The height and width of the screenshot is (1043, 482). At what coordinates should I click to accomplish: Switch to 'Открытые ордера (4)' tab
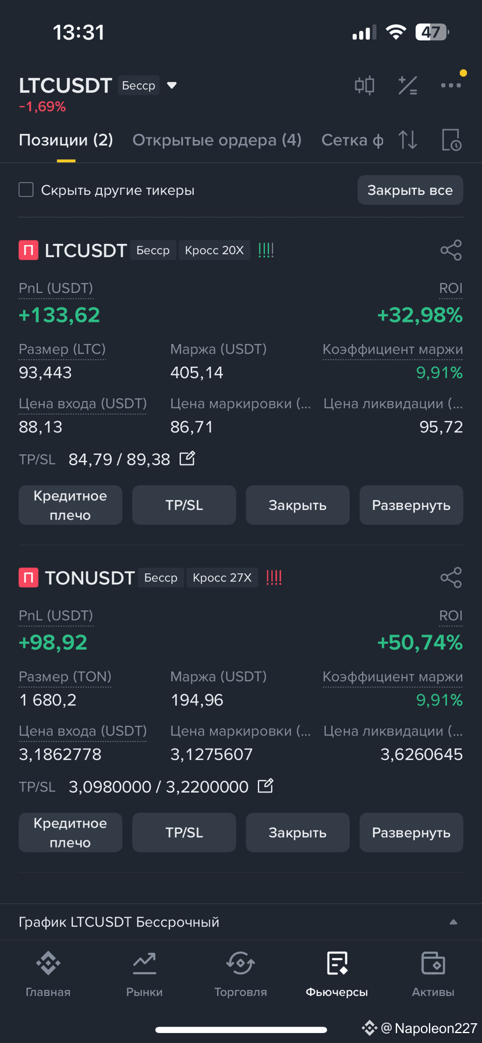click(217, 140)
